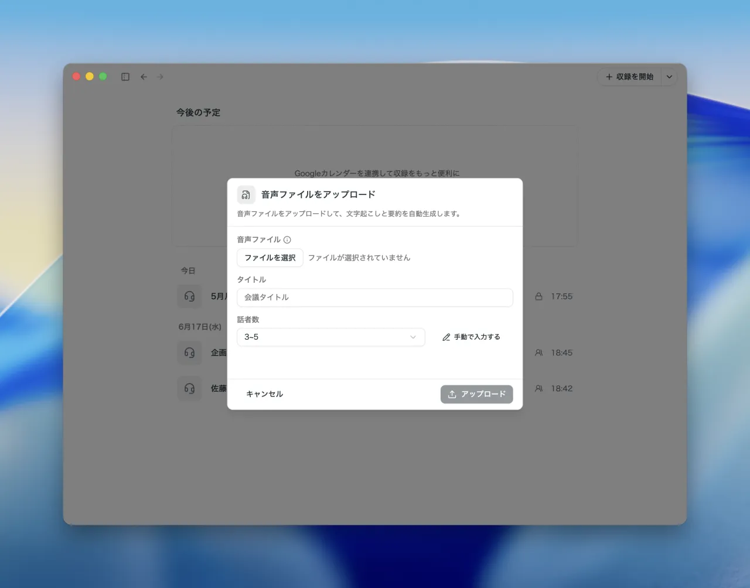Screen dimensions: 750x588
Task: Expand the chevron beside 収録を開始
Action: point(669,77)
